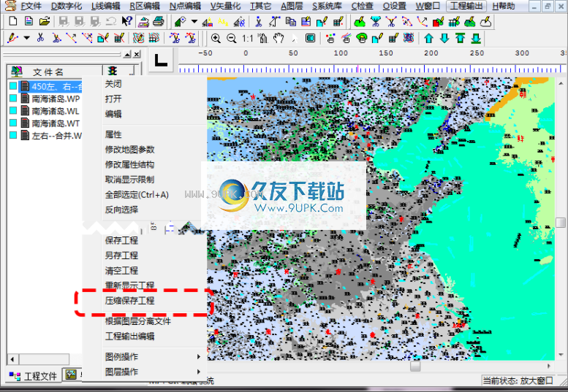
Task: Click the copy documents icon
Action: pos(290,22)
